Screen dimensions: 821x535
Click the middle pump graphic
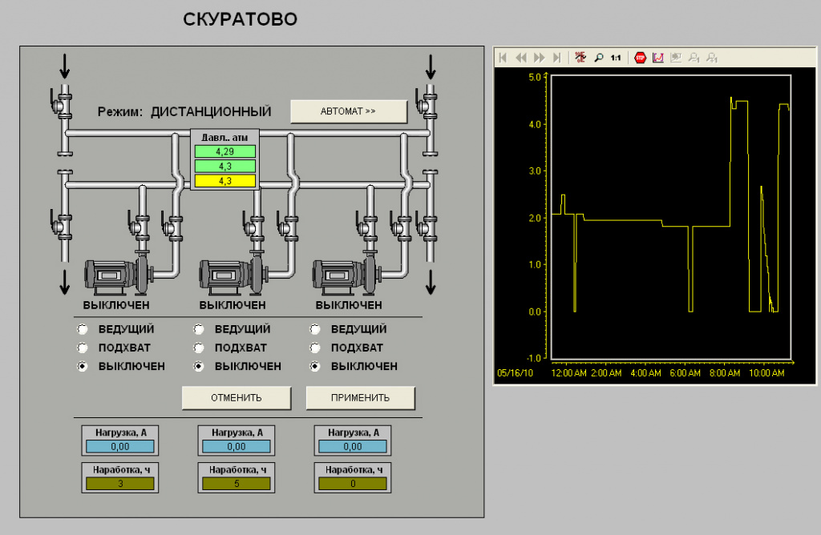point(234,275)
